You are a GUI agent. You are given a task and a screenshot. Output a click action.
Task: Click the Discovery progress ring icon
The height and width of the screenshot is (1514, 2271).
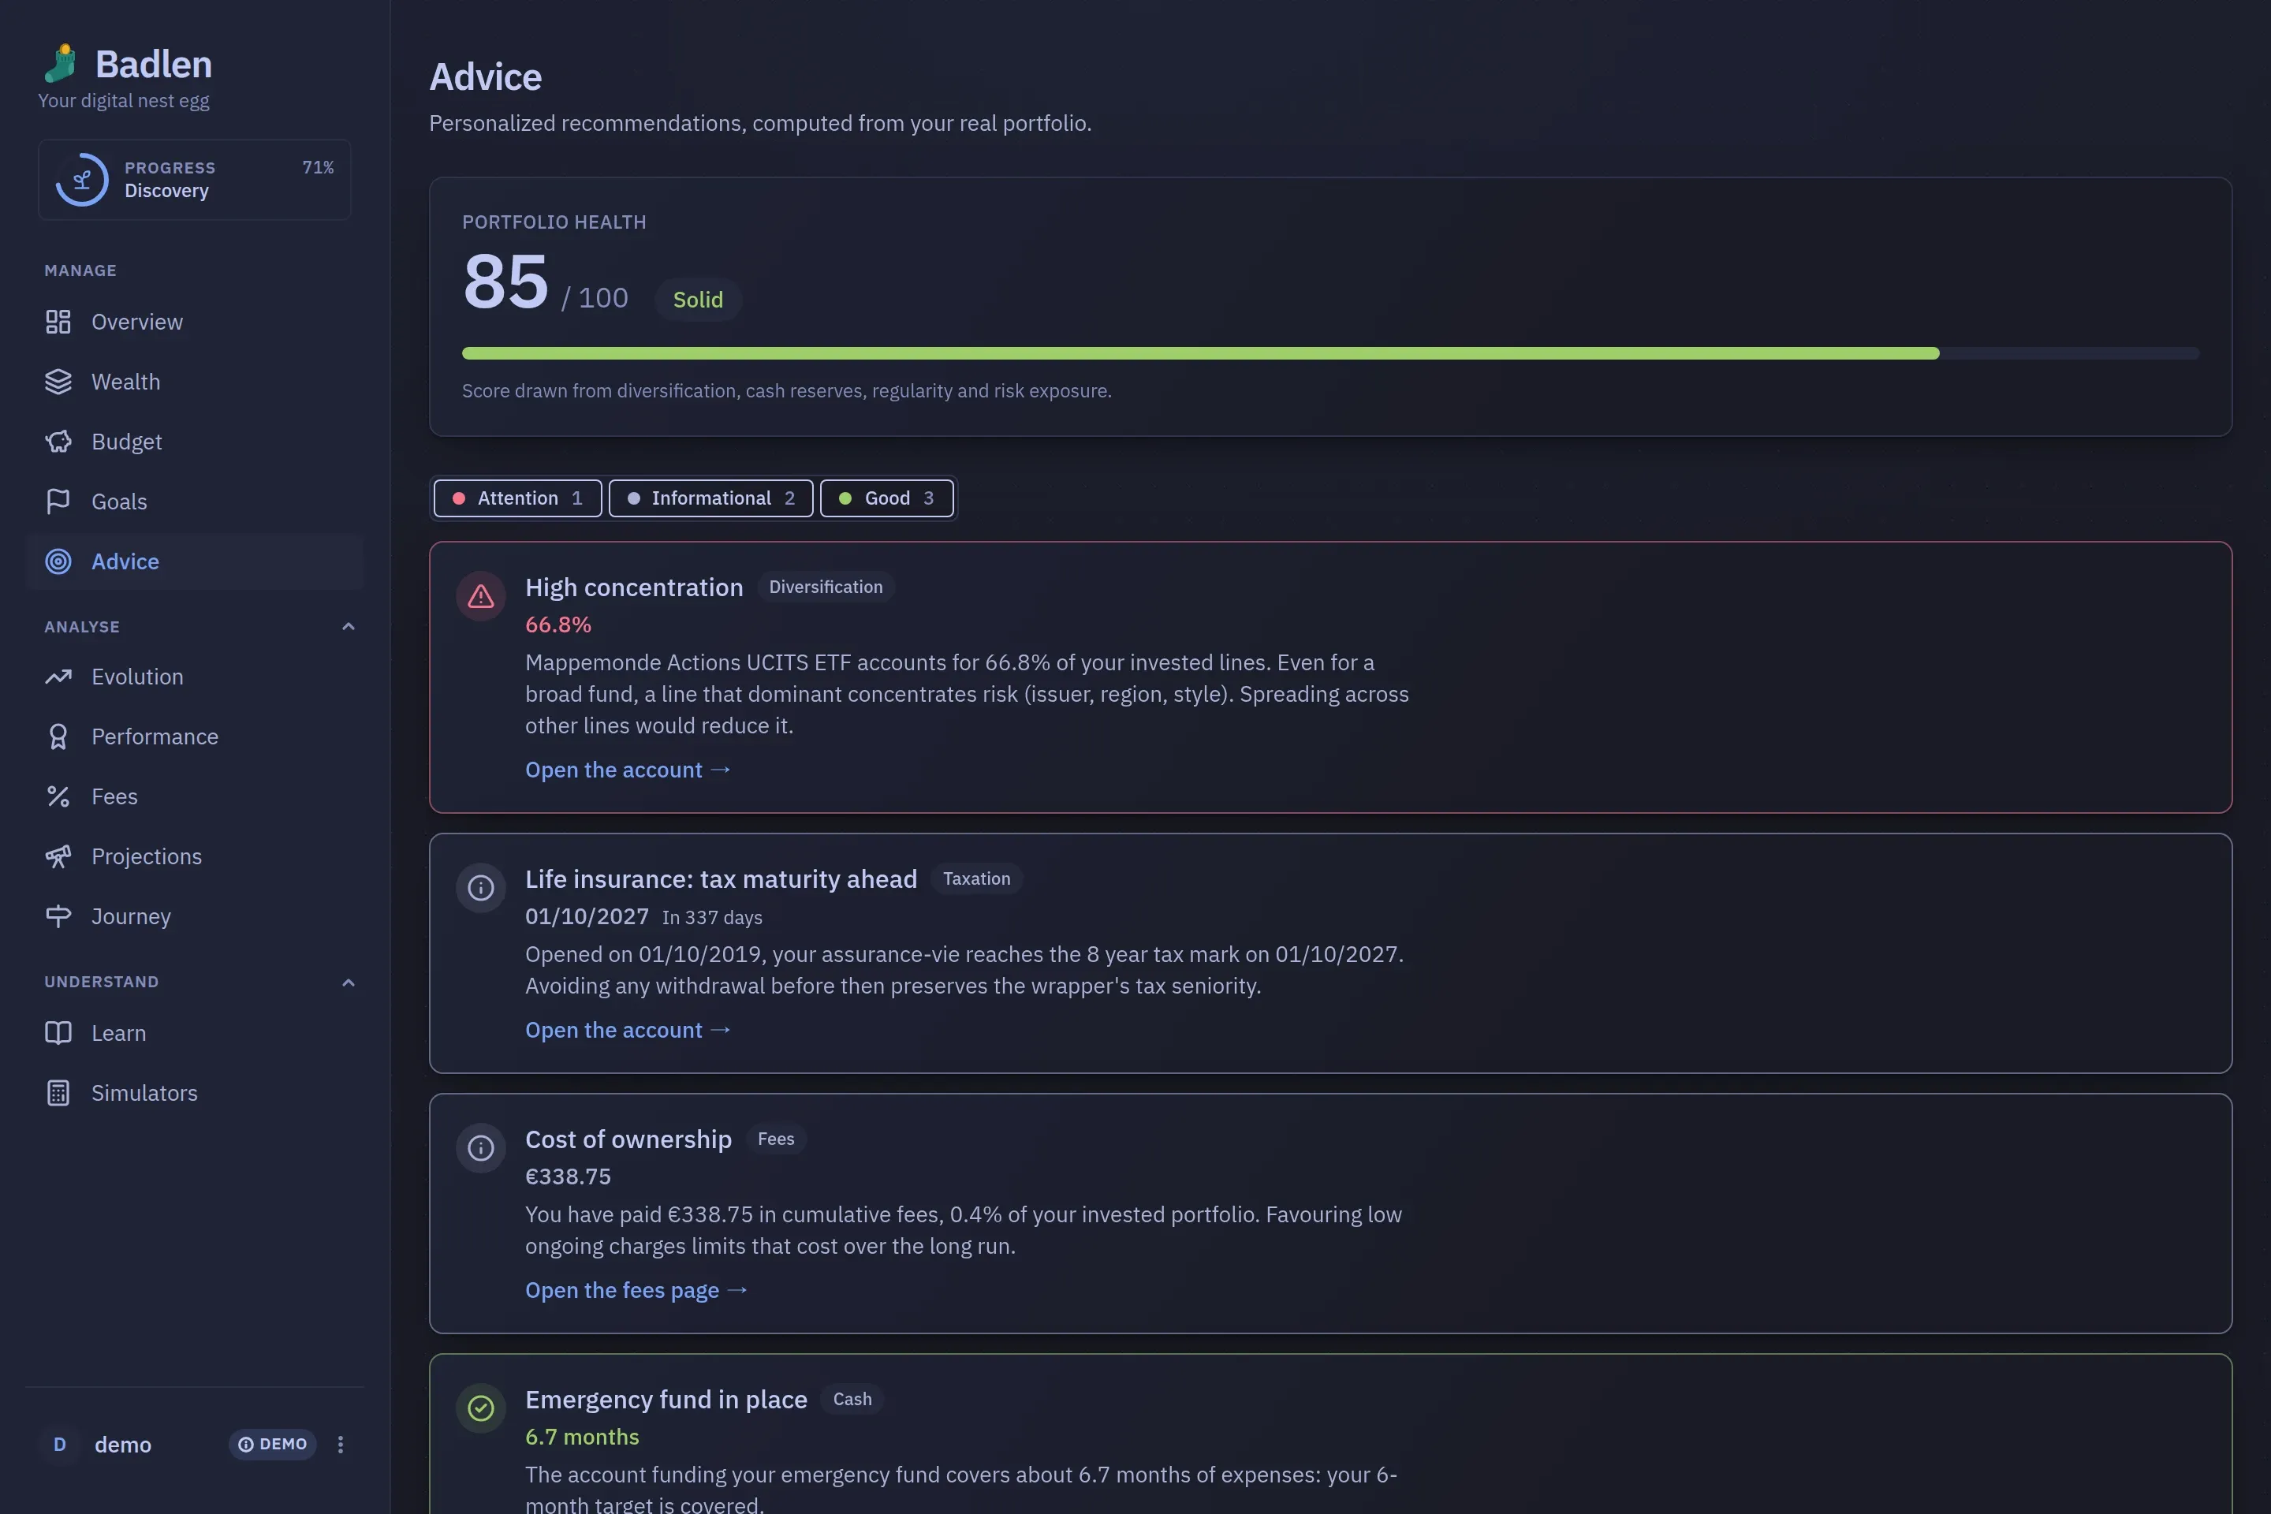(82, 180)
